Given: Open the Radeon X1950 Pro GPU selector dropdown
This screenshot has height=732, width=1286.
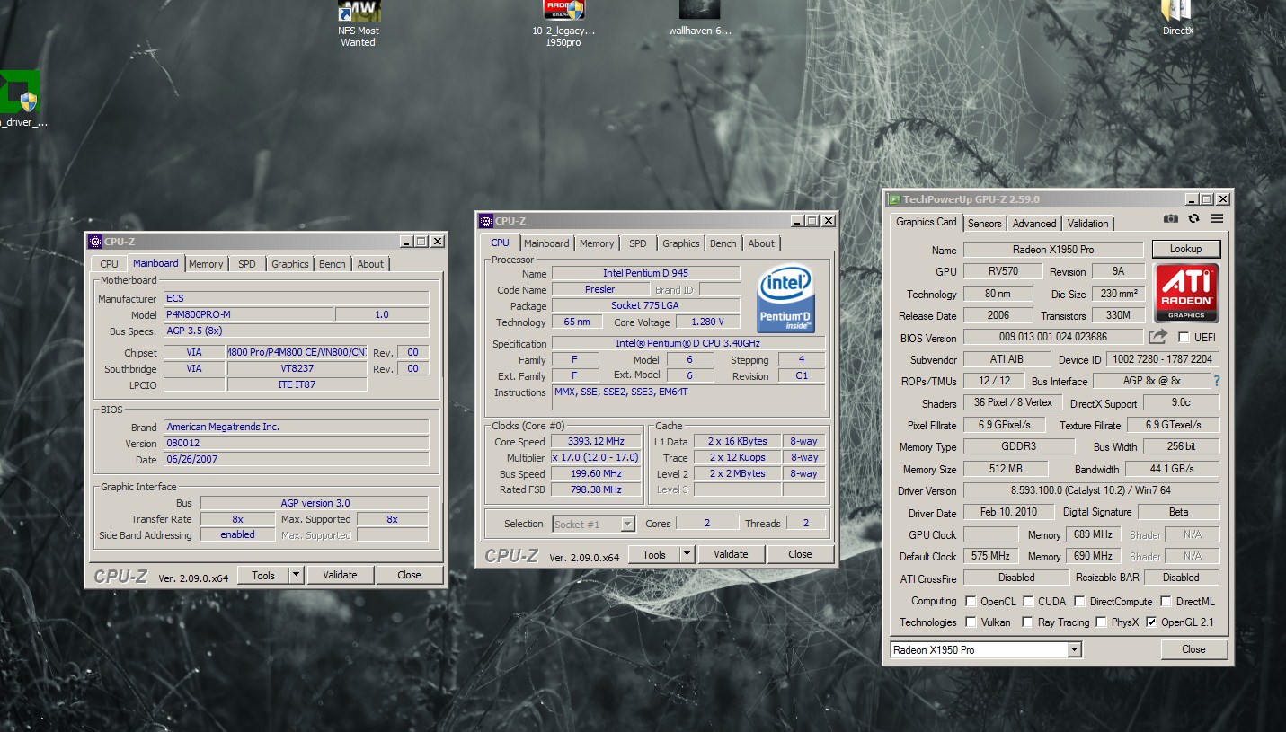Looking at the screenshot, I should point(1074,649).
